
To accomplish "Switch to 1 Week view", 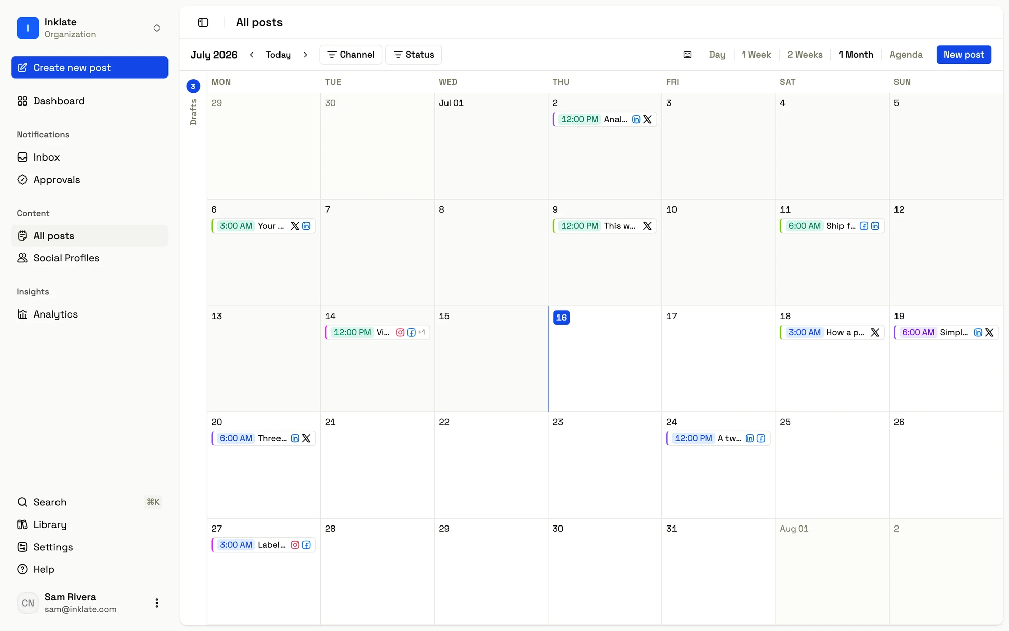I will click(x=756, y=55).
